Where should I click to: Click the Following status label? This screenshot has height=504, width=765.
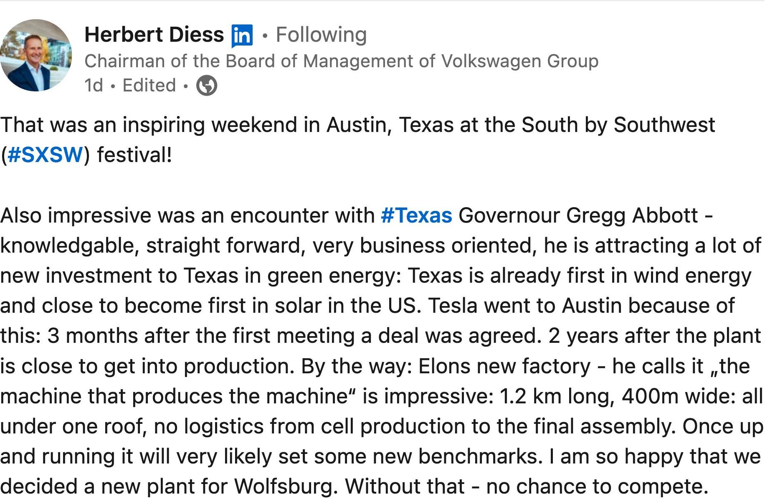(x=321, y=35)
